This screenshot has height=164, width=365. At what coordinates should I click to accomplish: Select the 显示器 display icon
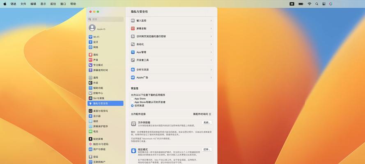91,116
